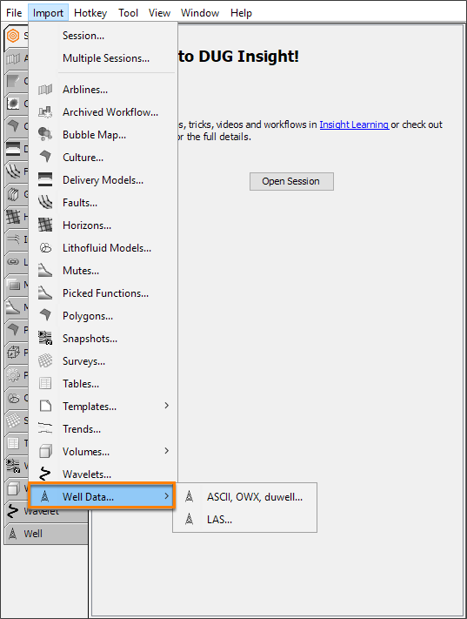Select Multiple Sessions... menu entry
The width and height of the screenshot is (467, 619).
coord(106,58)
